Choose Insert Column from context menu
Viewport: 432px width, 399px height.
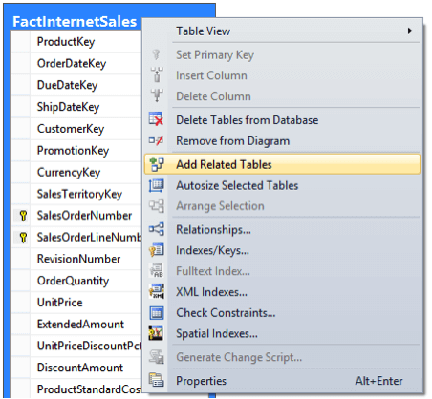[x=282, y=75]
